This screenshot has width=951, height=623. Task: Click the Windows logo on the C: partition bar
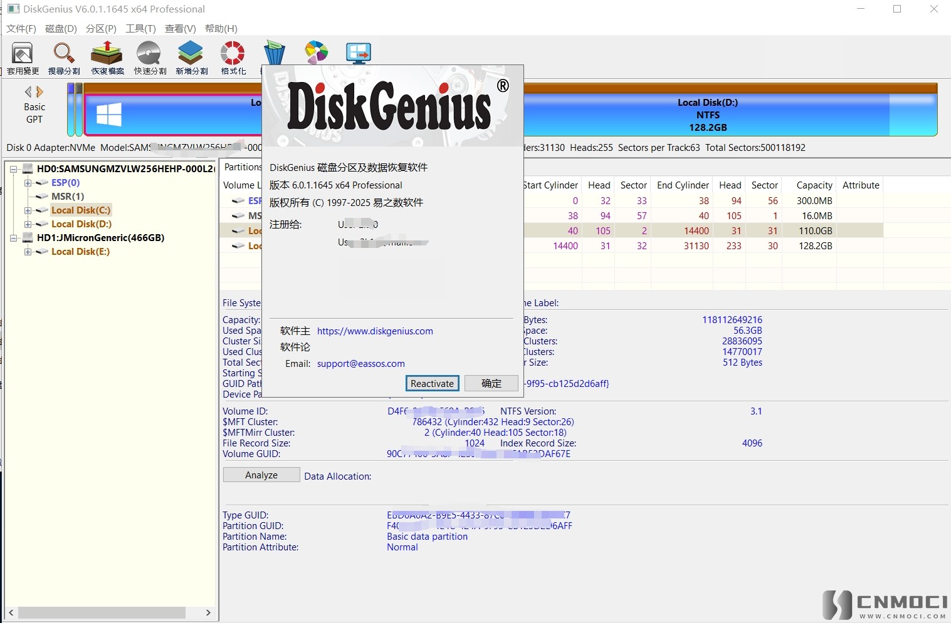coord(109,115)
